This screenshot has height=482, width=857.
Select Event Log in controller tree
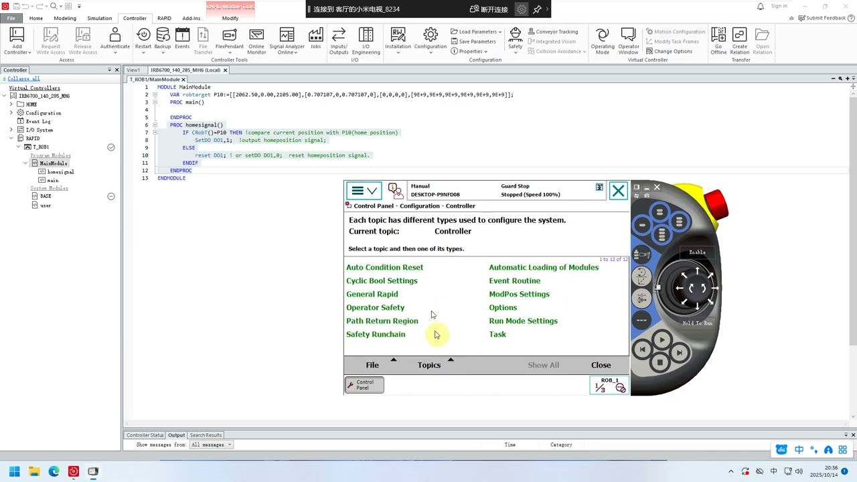37,121
